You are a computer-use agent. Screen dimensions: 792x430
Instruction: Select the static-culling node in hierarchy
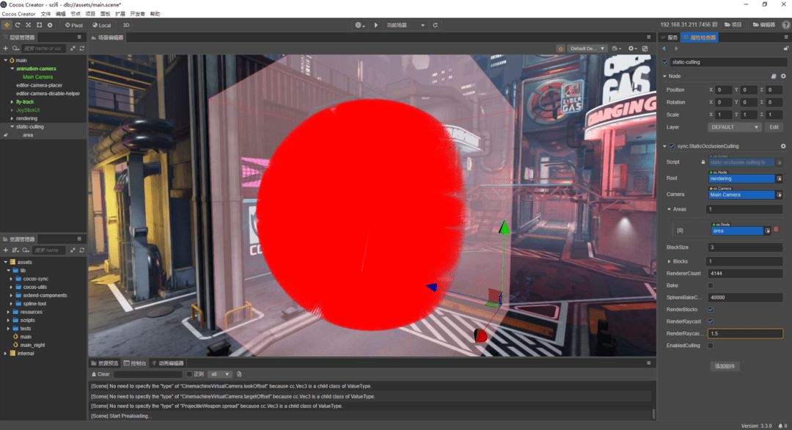pos(30,127)
